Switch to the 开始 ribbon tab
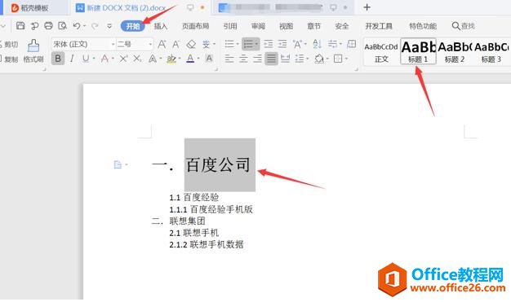Image resolution: width=511 pixels, height=302 pixels. click(132, 26)
